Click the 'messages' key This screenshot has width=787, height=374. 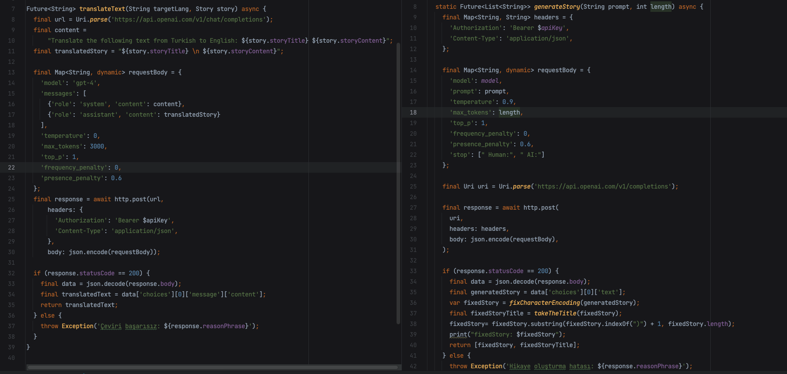(x=58, y=93)
